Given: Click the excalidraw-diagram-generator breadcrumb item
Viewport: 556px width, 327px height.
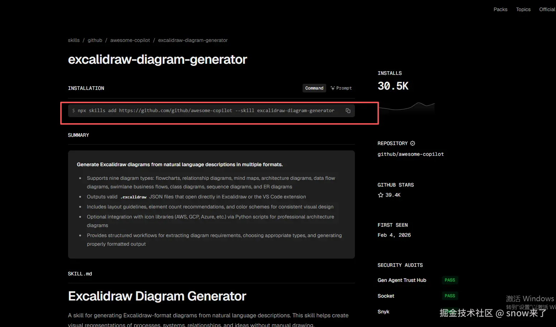Looking at the screenshot, I should coord(193,40).
